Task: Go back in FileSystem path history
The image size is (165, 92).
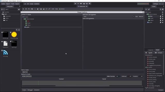Action: 2,9
